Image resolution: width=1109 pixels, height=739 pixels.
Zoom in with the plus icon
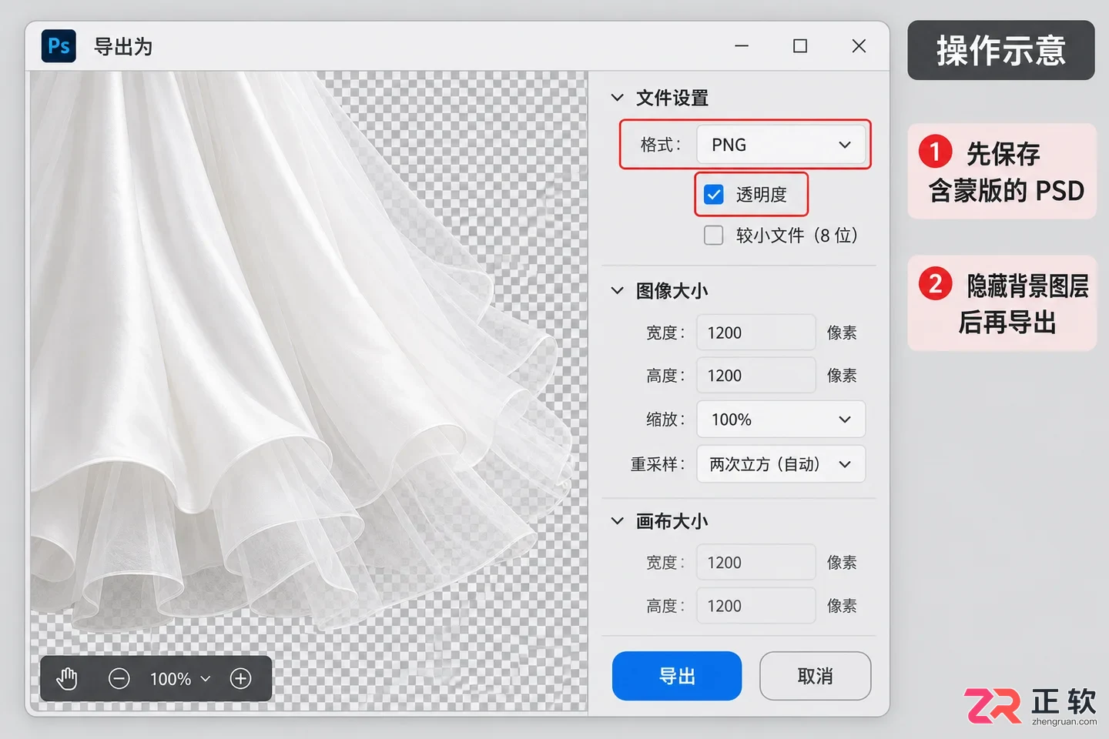click(x=241, y=678)
